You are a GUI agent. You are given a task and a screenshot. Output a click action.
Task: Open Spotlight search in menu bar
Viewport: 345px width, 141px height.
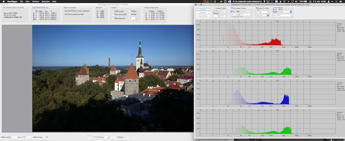336,1
